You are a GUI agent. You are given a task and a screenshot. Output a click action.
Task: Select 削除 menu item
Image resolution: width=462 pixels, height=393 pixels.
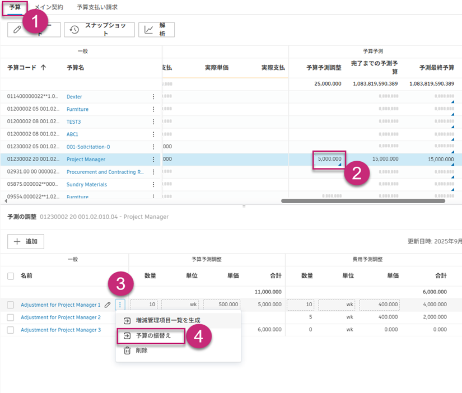(179, 350)
